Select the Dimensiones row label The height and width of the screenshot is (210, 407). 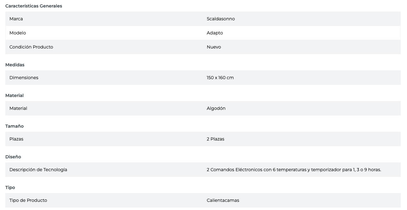coord(24,78)
